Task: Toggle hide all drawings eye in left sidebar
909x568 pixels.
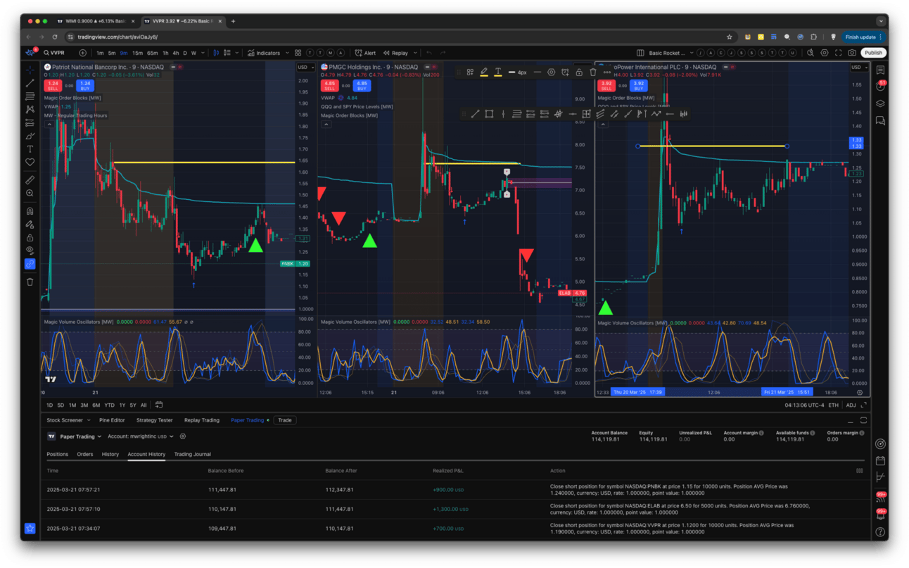Action: click(x=30, y=250)
